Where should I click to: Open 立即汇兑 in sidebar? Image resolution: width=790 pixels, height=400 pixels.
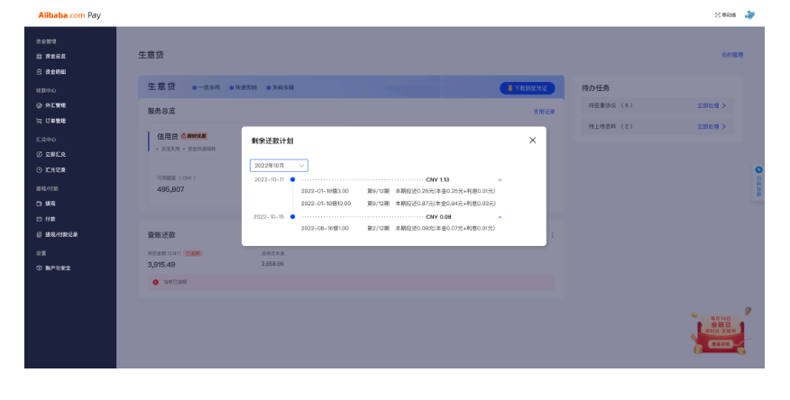(55, 154)
